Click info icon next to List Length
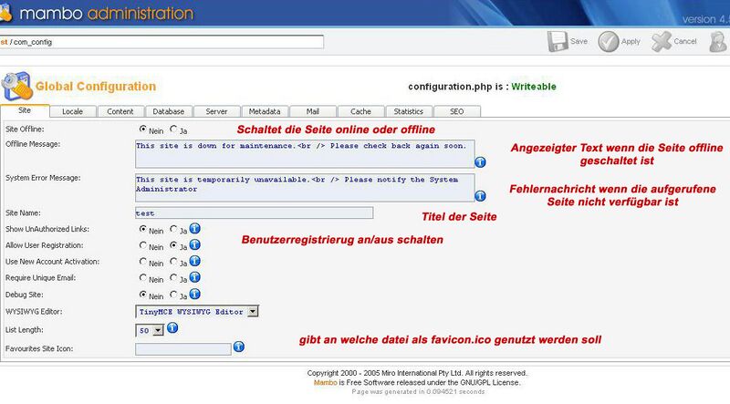The height and width of the screenshot is (404, 730). tap(172, 328)
